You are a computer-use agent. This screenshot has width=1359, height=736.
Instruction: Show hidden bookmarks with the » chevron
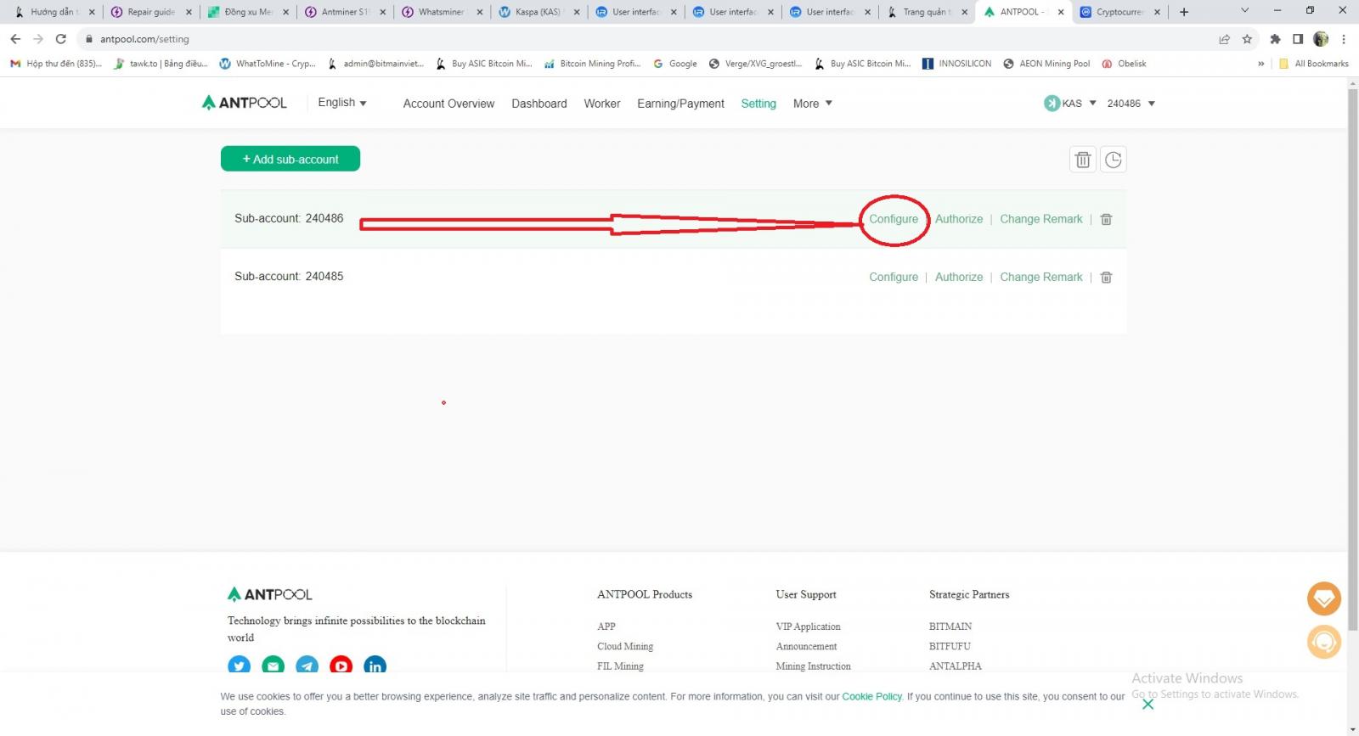click(1260, 64)
